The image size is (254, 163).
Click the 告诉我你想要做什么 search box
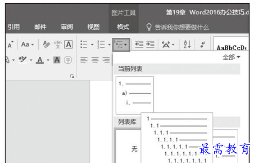coord(182,27)
